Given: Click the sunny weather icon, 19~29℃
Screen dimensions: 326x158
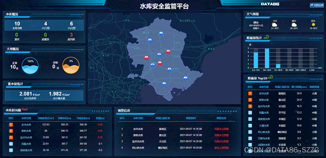Looking at the screenshot, I should click(313, 25).
